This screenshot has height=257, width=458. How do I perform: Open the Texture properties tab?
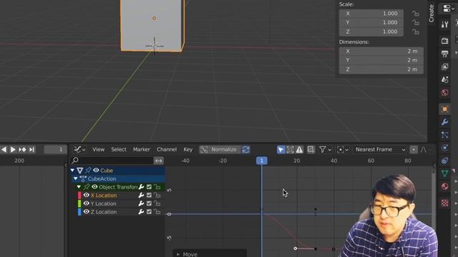point(444,203)
